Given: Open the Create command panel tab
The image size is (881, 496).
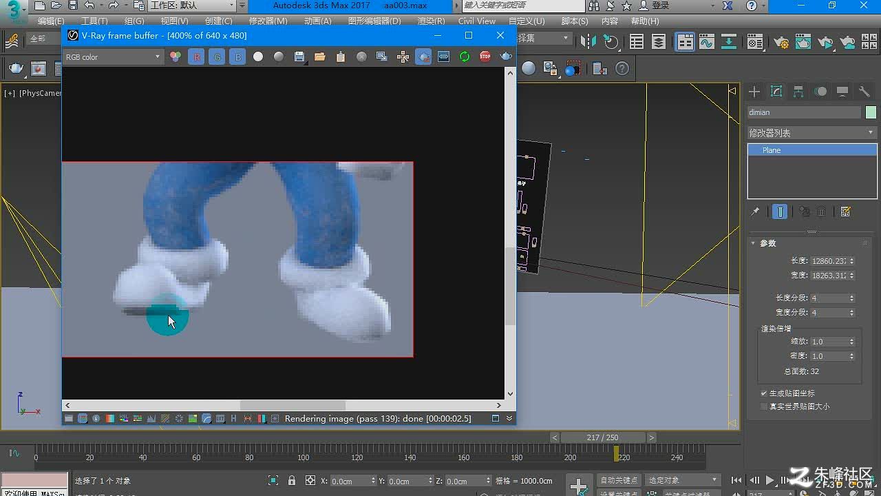Looking at the screenshot, I should coord(754,92).
